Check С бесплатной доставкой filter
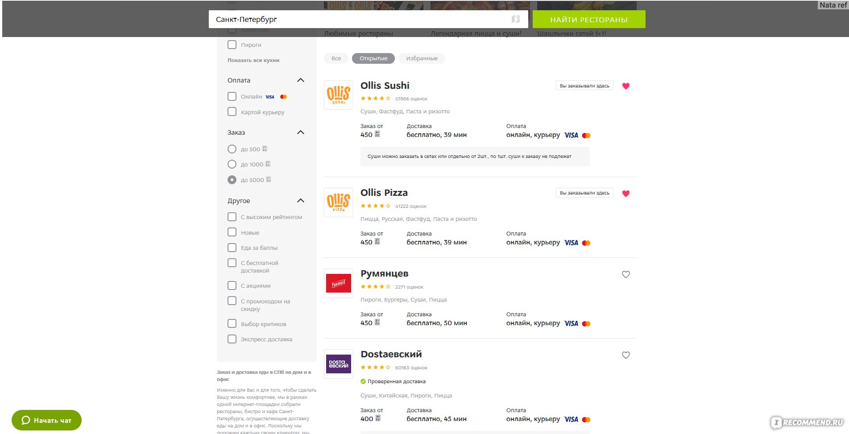Image resolution: width=849 pixels, height=434 pixels. coord(232,263)
